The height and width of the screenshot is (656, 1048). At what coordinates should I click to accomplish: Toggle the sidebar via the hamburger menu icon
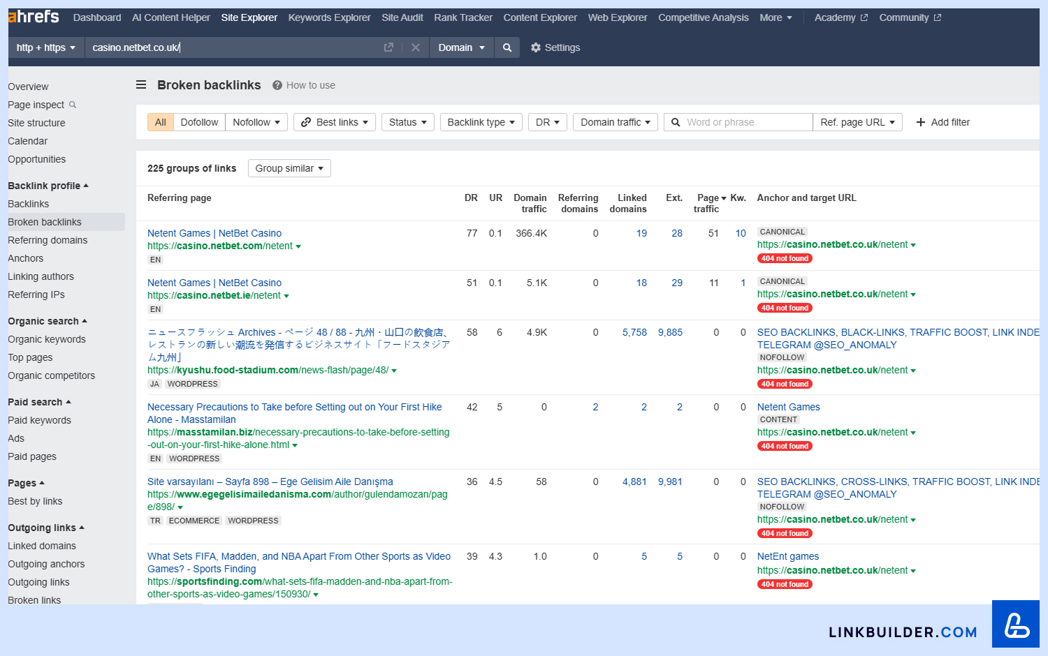141,84
